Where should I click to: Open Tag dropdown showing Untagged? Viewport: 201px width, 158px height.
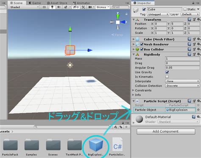click(x=158, y=14)
